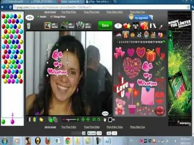Open the edit border tool
This screenshot has height=145, width=194.
pos(51,25)
